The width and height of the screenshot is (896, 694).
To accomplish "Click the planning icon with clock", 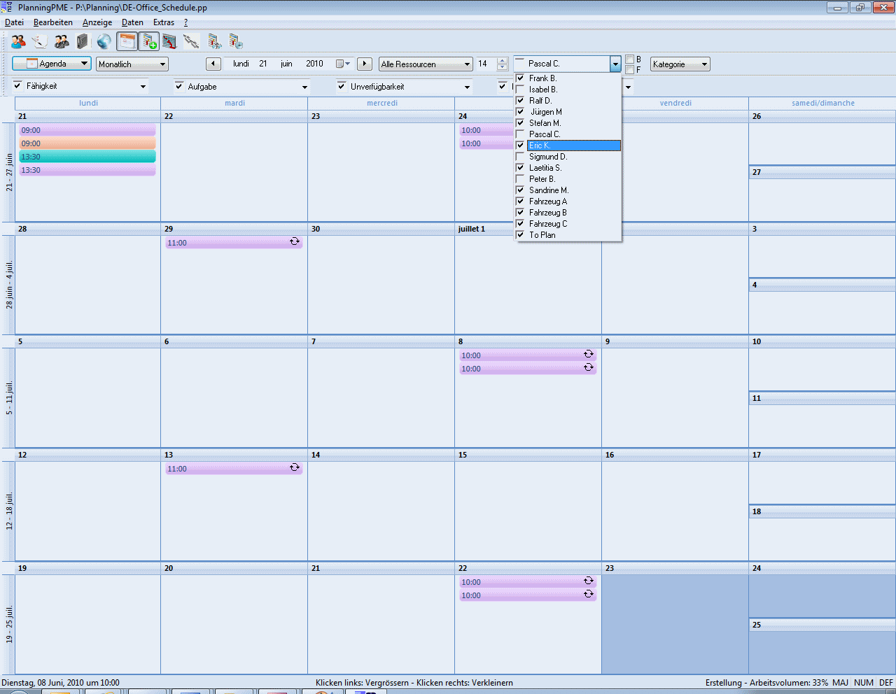I will (x=236, y=42).
